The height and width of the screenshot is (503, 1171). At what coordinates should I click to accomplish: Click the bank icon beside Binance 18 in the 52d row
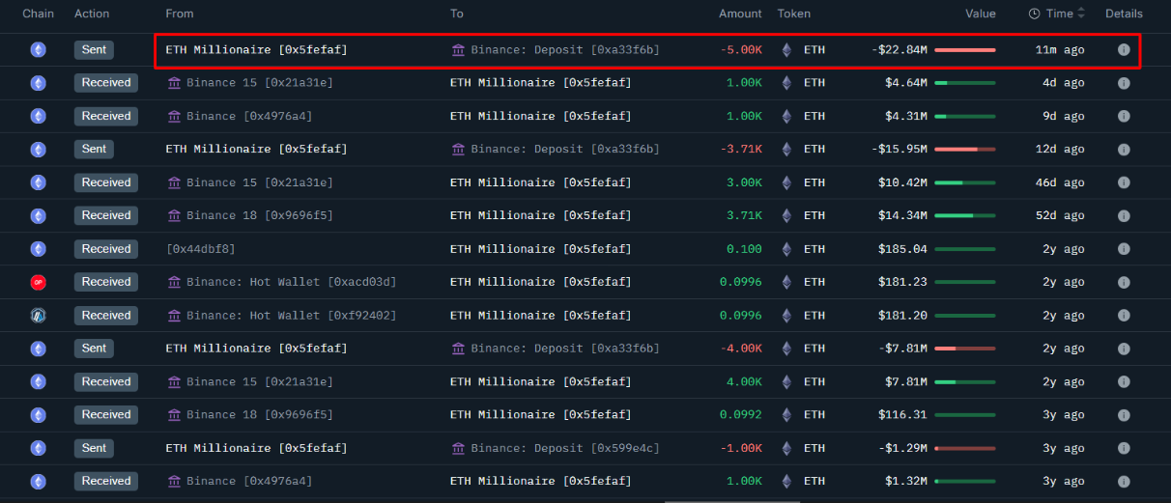[174, 215]
